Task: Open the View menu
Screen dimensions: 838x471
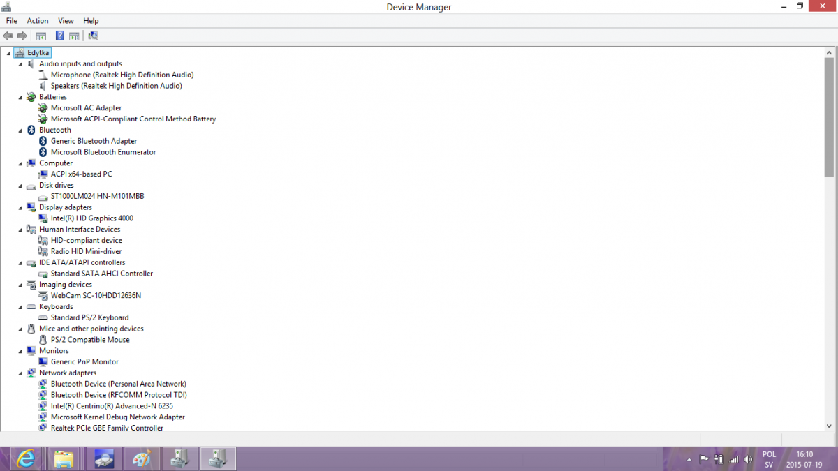Action: [66, 21]
